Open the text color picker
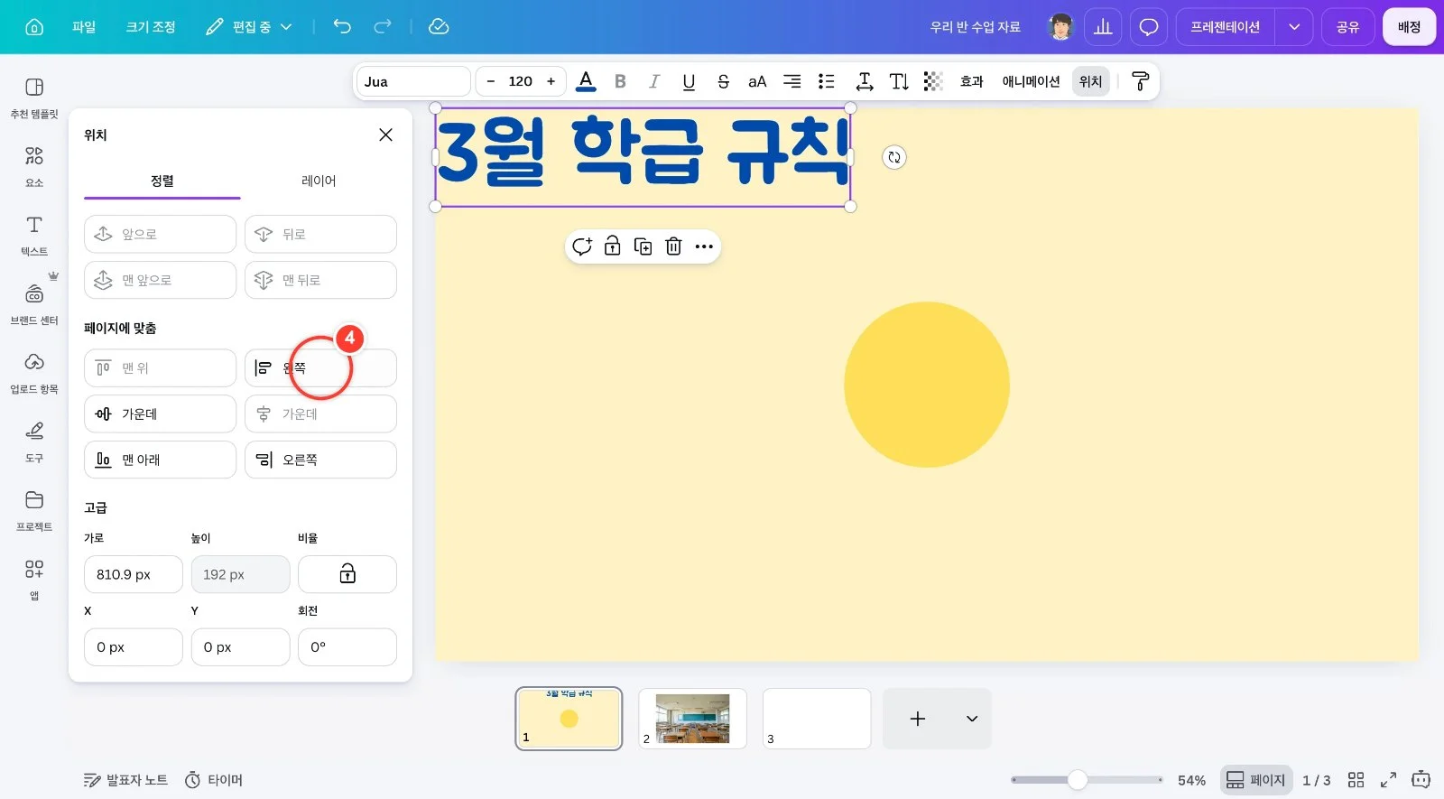Screen dimensions: 1444x799 tap(586, 81)
